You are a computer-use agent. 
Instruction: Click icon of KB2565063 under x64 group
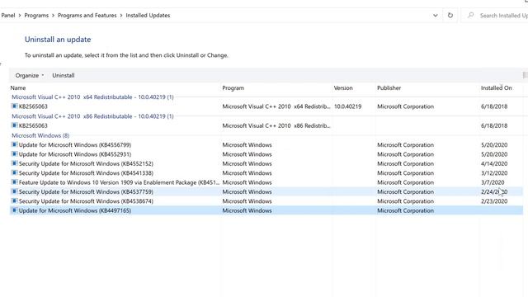[x=14, y=106]
